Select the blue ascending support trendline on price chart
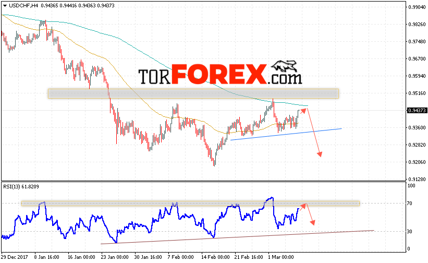The height and width of the screenshot is (263, 428). click(x=286, y=134)
